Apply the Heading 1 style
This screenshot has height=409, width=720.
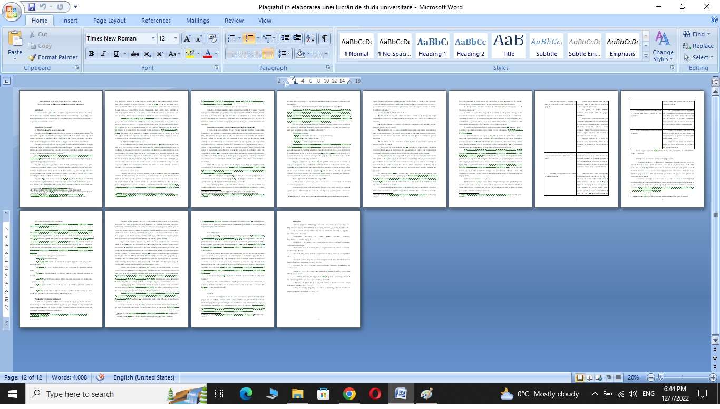[x=433, y=46]
